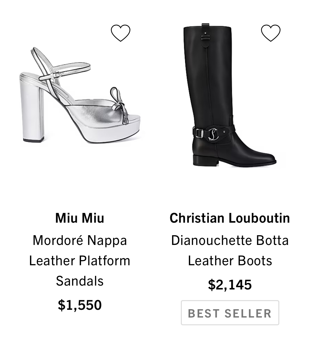Viewport: 310px width, 344px height.
Task: Click the Miu Miu brand name
Action: pos(79,218)
